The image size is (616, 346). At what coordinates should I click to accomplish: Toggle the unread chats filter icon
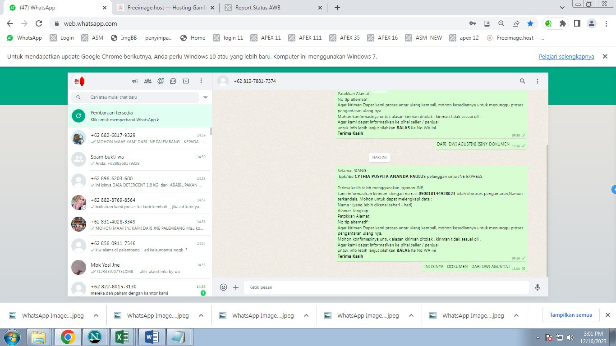[x=206, y=97]
